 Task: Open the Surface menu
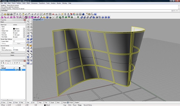tap(19, 3)
